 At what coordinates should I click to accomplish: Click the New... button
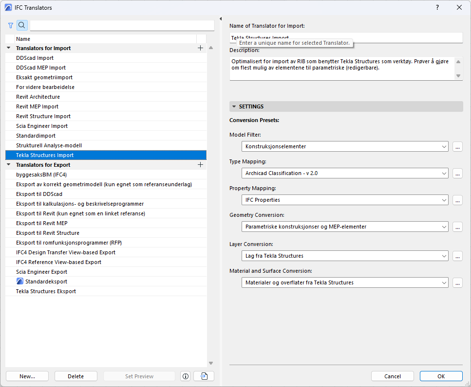point(27,376)
